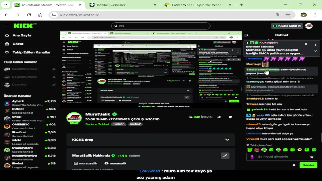Click the follow user icon beside share
Image resolution: width=322 pixels, height=181 pixels.
(x=230, y=117)
